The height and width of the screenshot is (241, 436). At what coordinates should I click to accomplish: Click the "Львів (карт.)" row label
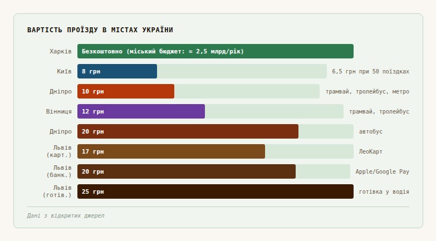[59, 151]
